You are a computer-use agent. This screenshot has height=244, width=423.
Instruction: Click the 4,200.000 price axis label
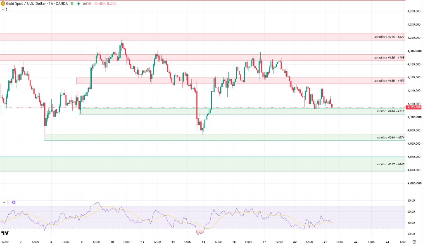click(414, 51)
